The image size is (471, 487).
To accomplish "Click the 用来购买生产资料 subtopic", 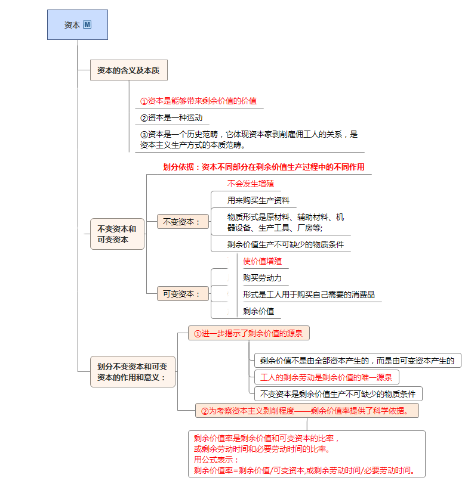I will click(258, 200).
